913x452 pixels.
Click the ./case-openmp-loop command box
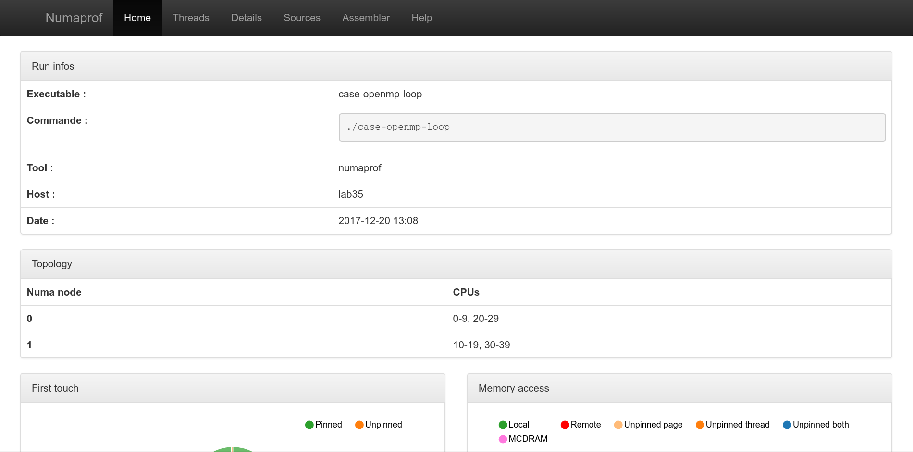612,127
